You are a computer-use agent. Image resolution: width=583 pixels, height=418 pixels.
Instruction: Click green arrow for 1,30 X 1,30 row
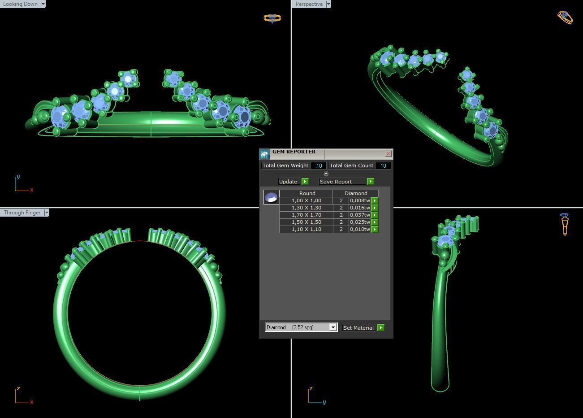(375, 208)
